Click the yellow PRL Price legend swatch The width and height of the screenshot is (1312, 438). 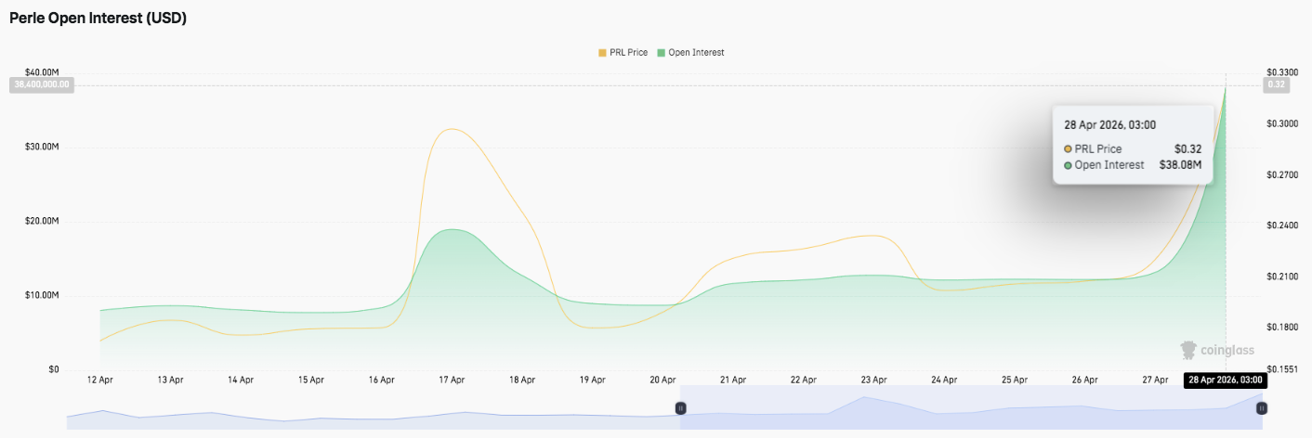pos(602,53)
